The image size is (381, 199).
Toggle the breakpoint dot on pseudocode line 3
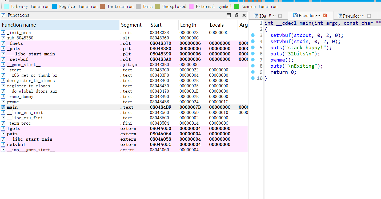(253, 35)
